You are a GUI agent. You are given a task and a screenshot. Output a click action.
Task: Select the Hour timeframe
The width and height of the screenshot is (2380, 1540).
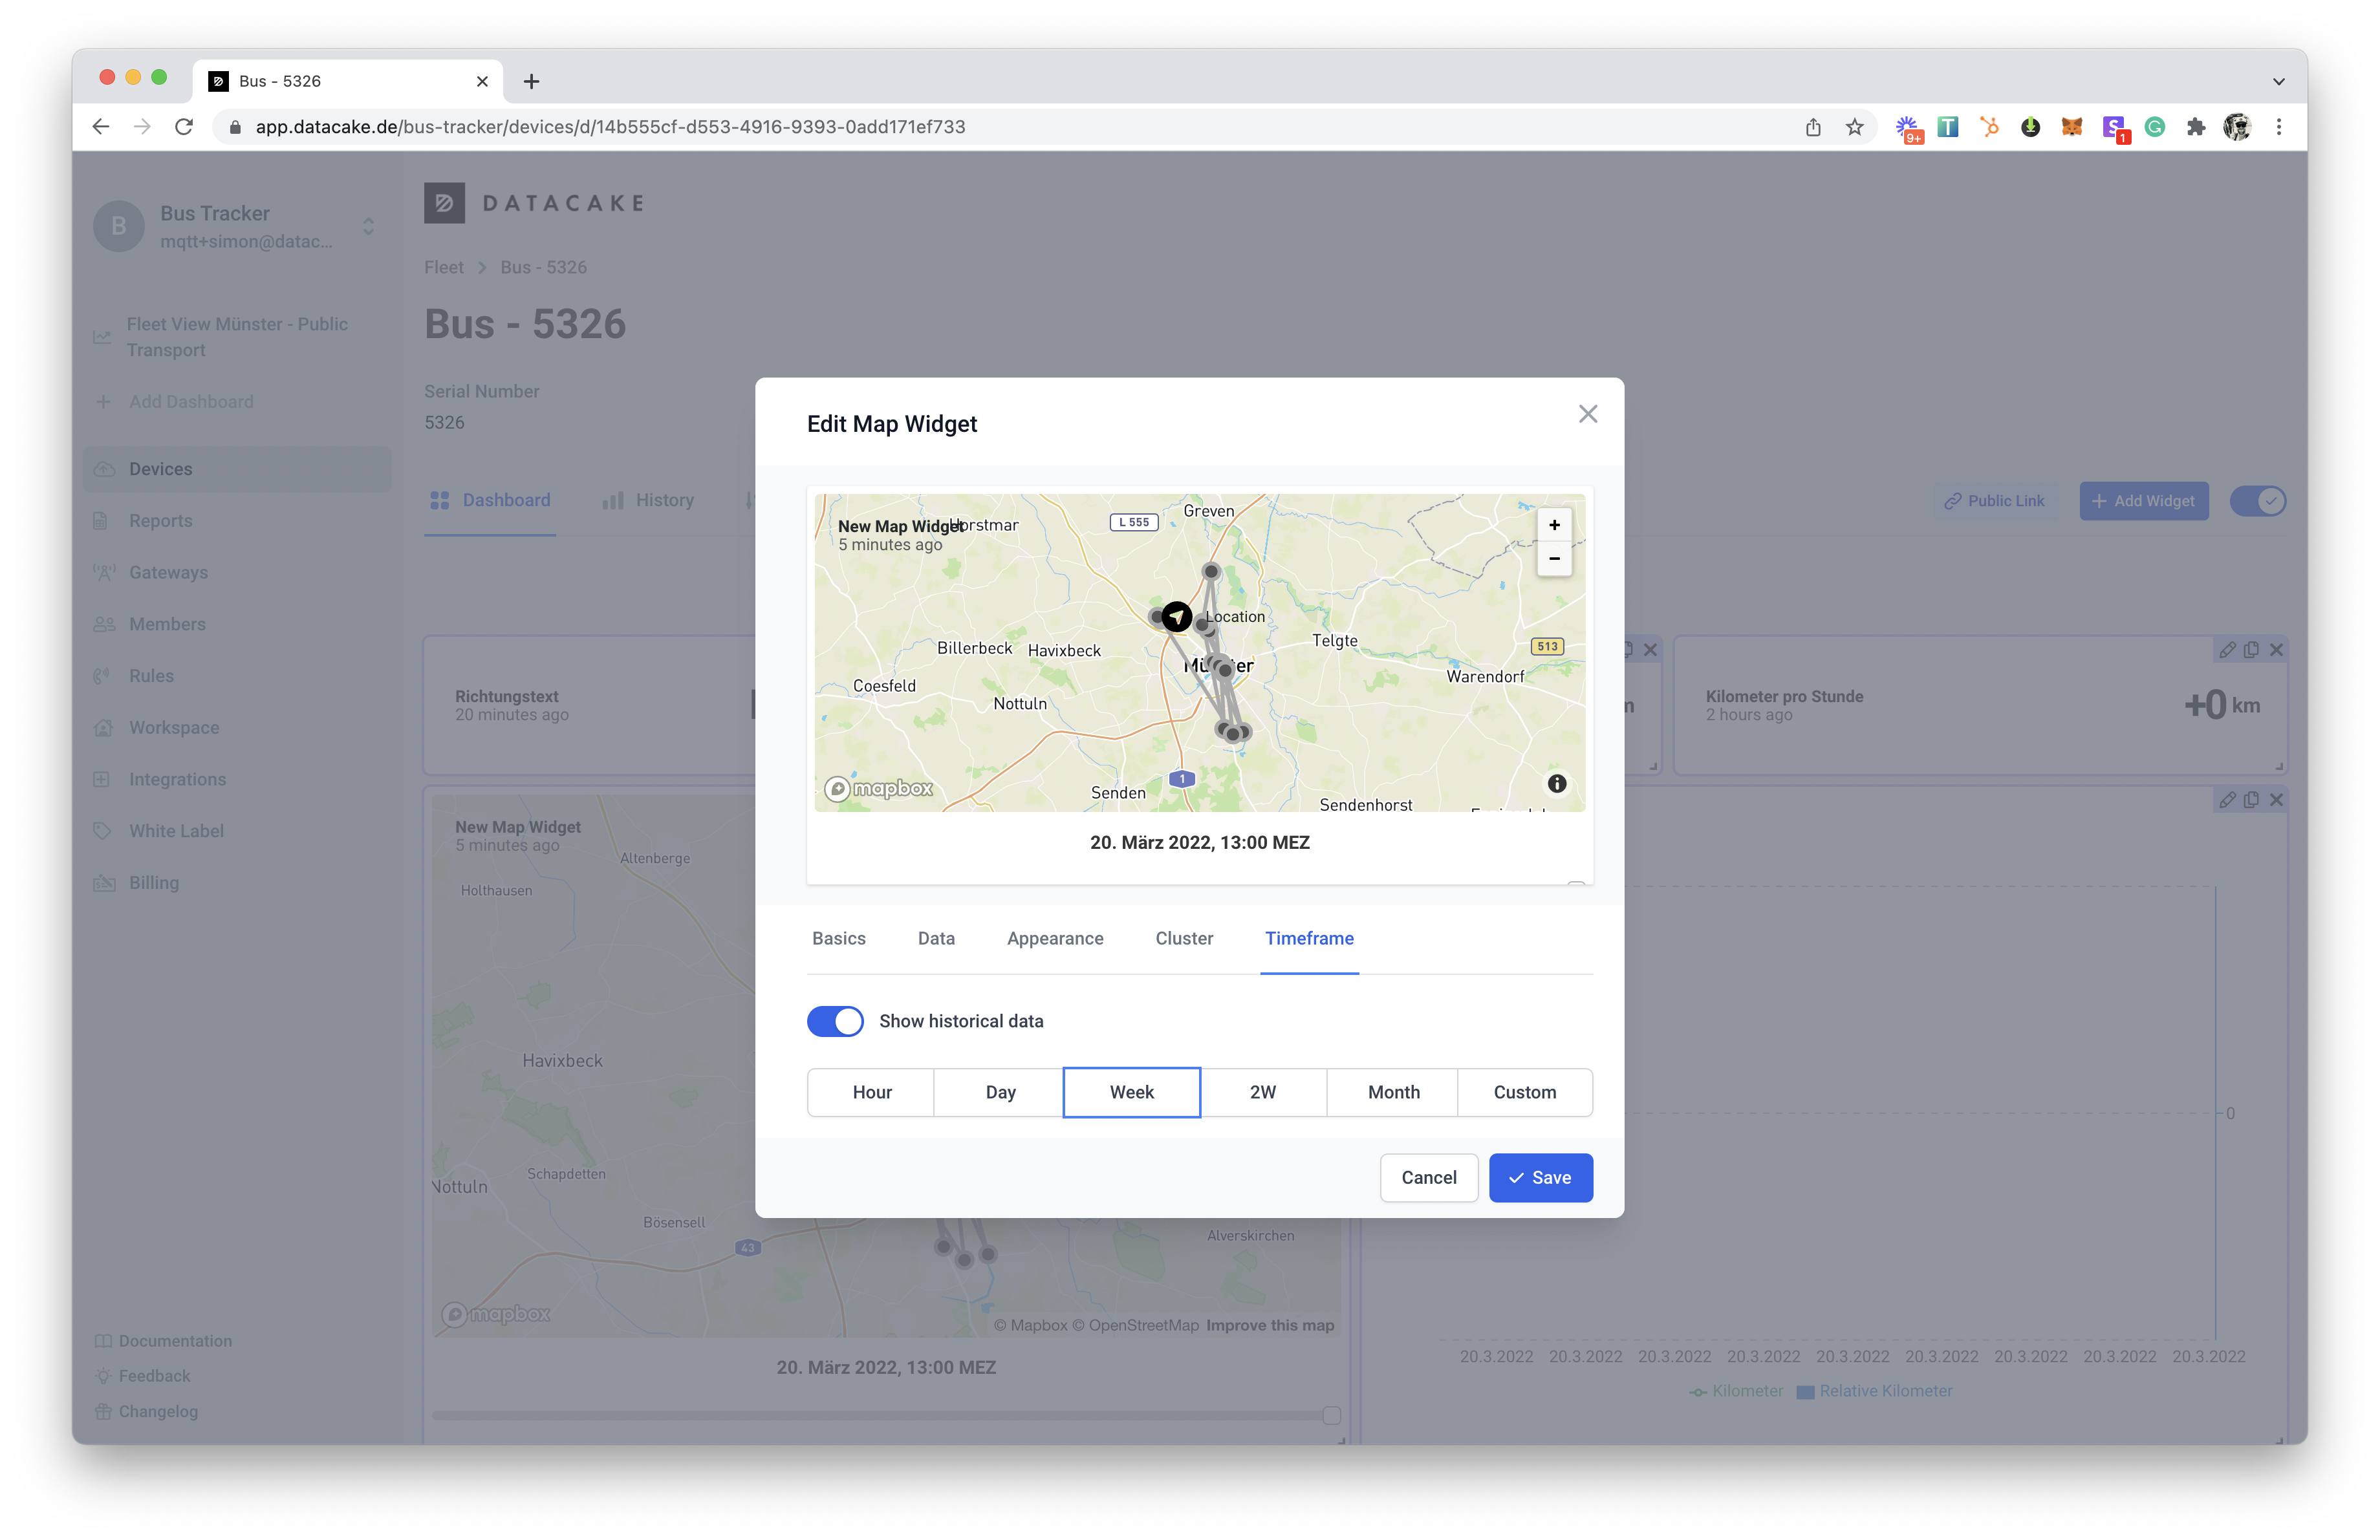pyautogui.click(x=871, y=1091)
